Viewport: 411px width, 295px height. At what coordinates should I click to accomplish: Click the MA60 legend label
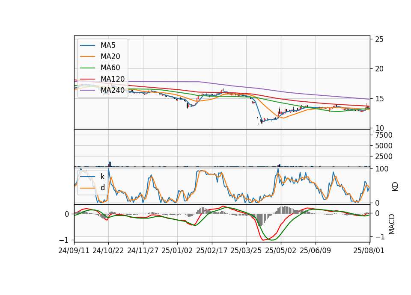pyautogui.click(x=110, y=68)
